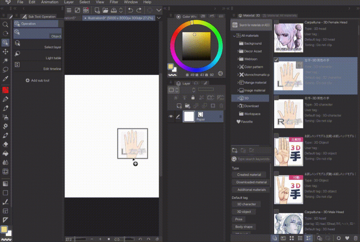Click the material panel trash icon
Image resolution: width=360 pixels, height=242 pixels.
[x=355, y=238]
